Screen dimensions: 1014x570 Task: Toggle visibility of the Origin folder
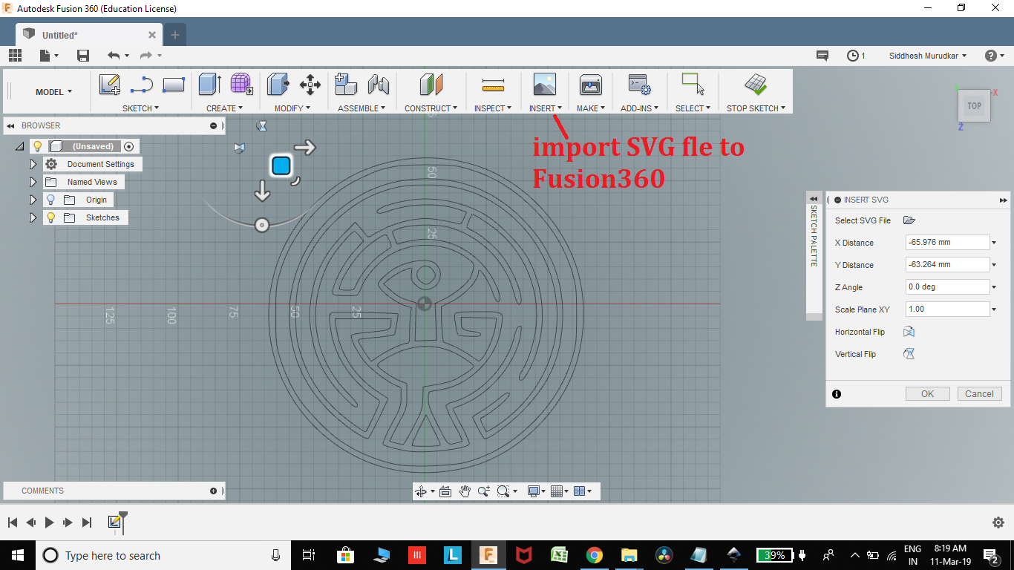point(50,199)
